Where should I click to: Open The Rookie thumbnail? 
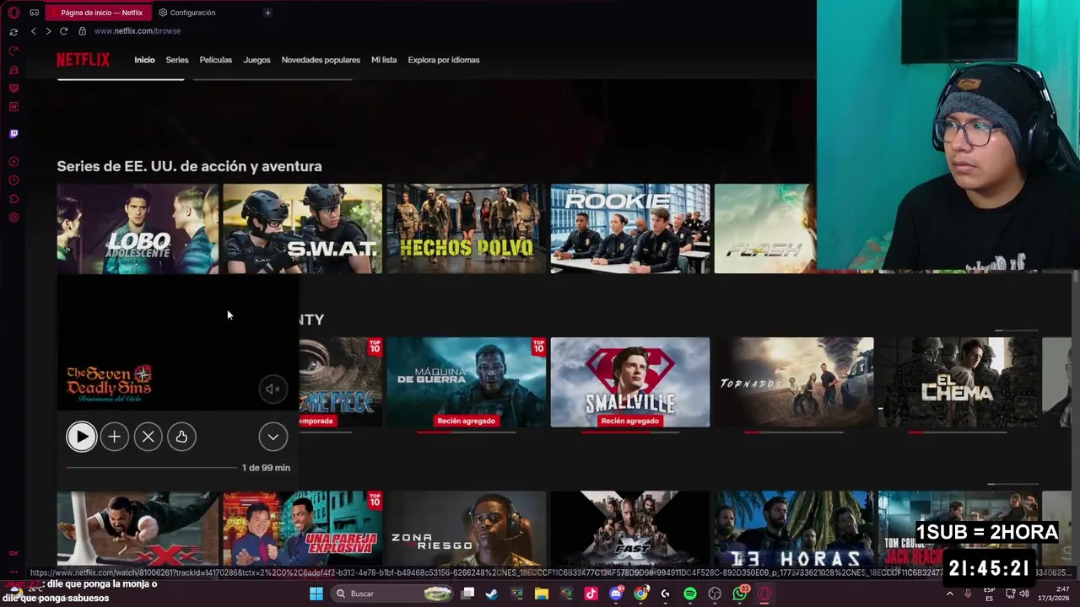coord(630,228)
